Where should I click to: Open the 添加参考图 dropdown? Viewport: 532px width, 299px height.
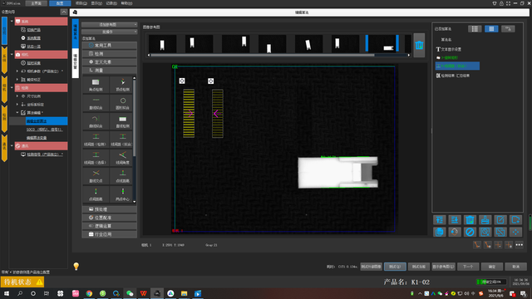click(x=109, y=25)
